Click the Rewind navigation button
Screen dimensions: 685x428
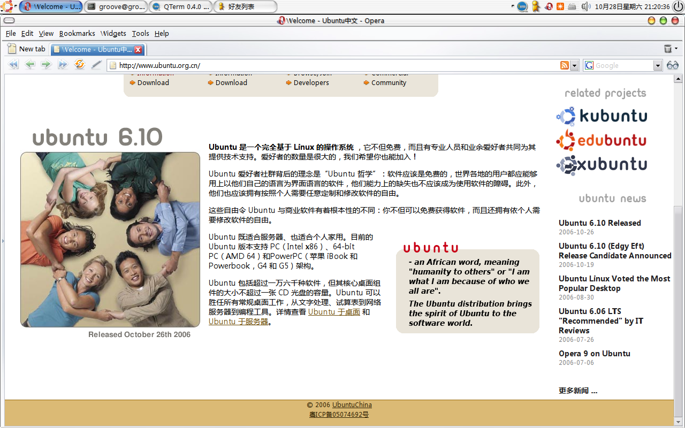pyautogui.click(x=14, y=65)
